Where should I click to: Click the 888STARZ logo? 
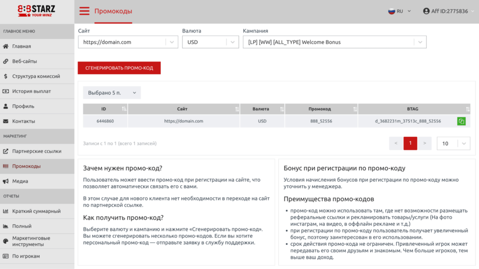pos(36,11)
